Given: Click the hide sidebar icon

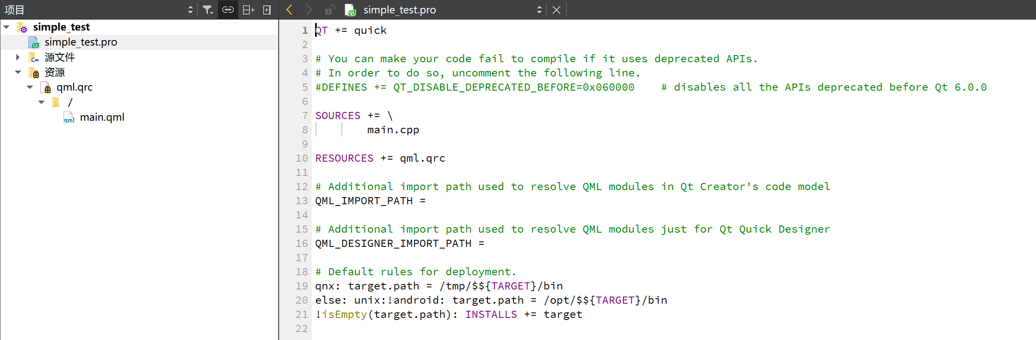Looking at the screenshot, I should [x=267, y=10].
